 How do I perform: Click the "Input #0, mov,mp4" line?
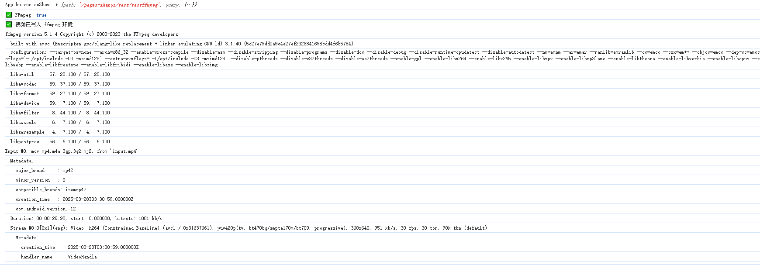pos(73,151)
